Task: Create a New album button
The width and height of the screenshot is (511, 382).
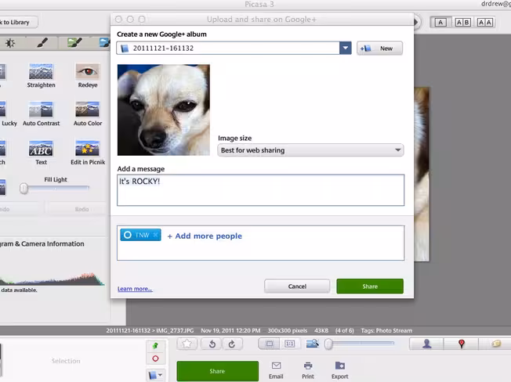Action: pyautogui.click(x=379, y=49)
